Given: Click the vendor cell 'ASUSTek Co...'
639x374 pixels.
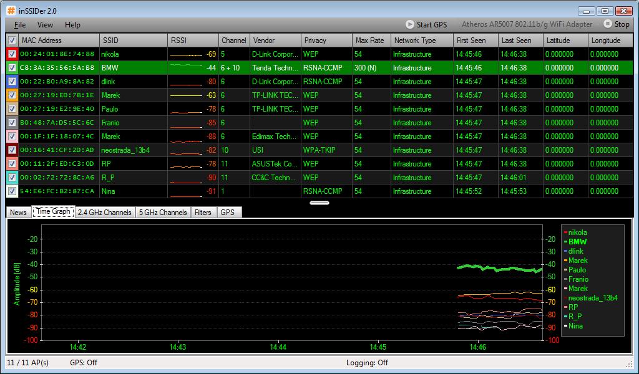Looking at the screenshot, I should [x=275, y=163].
